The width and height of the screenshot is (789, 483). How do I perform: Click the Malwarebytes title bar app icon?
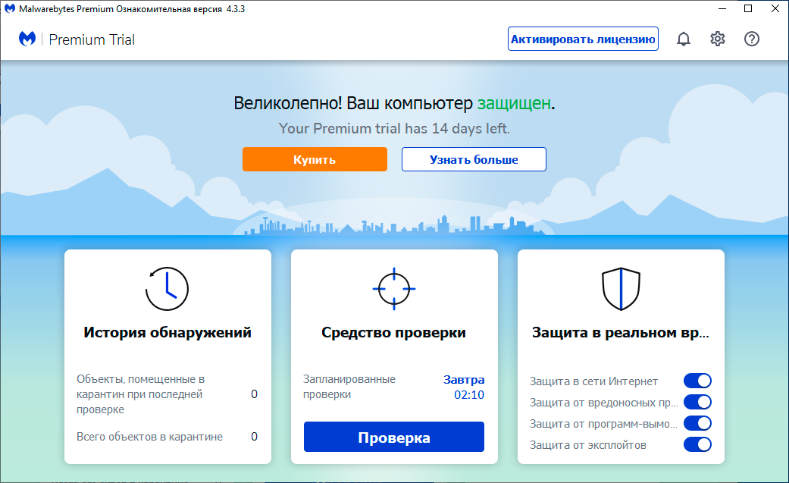point(10,8)
